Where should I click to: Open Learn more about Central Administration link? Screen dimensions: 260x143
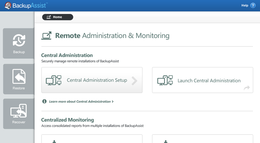[x=80, y=102]
